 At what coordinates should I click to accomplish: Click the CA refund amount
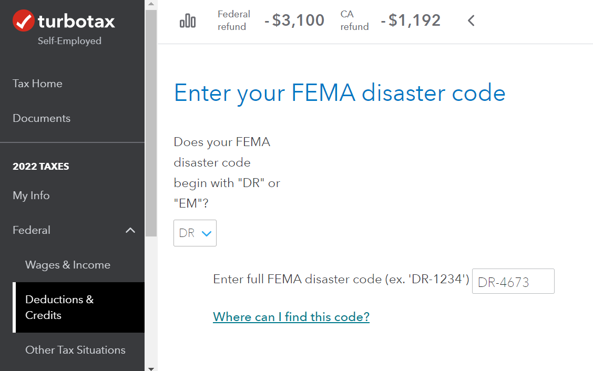411,20
